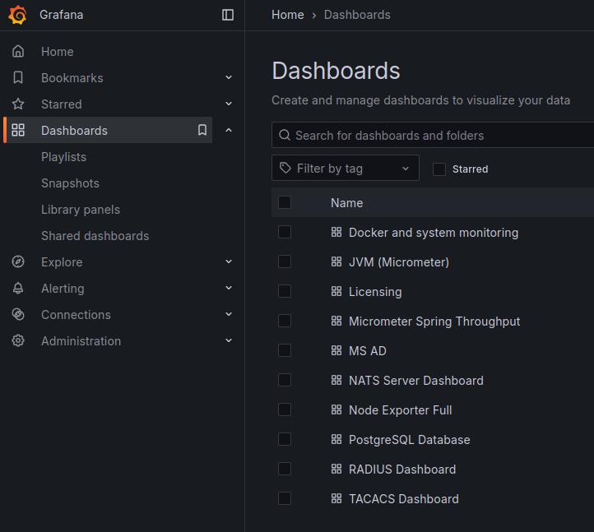
Task: Open the TACACS Dashboard link
Action: click(x=403, y=499)
